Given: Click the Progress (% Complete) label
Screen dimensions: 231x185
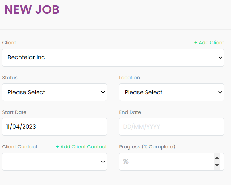Looking at the screenshot, I should pyautogui.click(x=147, y=147).
